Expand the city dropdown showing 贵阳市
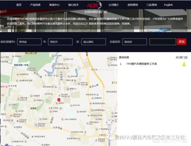Image resolution: width=191 pixels, height=146 pixels. pyautogui.click(x=60, y=42)
